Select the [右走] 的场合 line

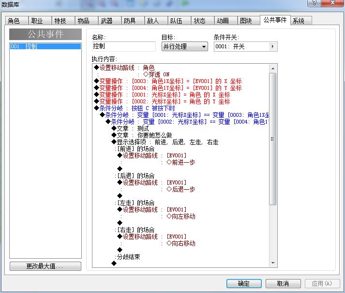tap(135, 230)
